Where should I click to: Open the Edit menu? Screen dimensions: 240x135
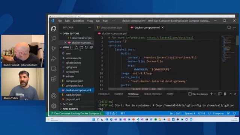pos(67,21)
